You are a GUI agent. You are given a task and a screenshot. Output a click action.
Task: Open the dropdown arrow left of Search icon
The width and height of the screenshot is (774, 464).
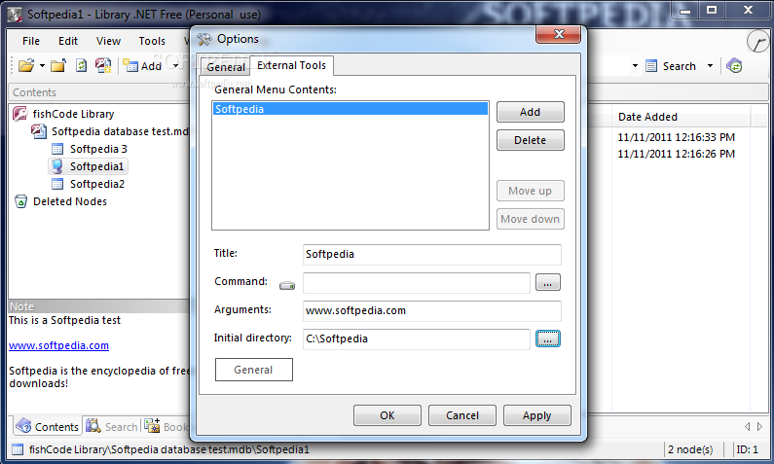click(635, 65)
